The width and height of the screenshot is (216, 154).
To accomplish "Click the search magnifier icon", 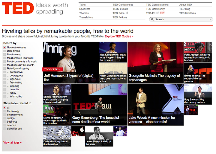I will pyautogui.click(x=152, y=19).
